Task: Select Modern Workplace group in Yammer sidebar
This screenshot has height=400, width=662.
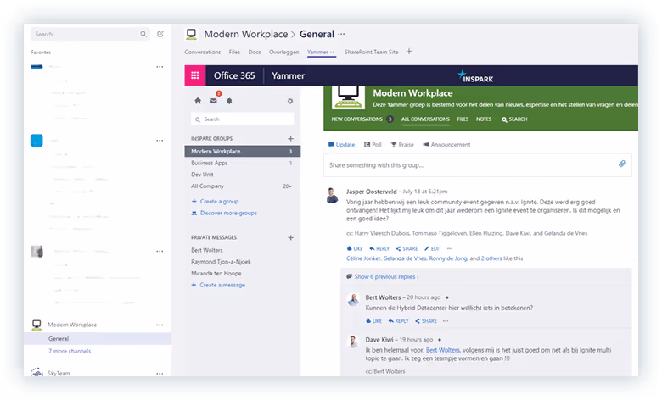Action: [x=243, y=152]
